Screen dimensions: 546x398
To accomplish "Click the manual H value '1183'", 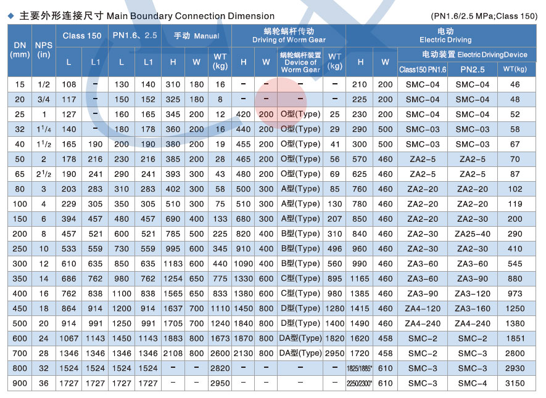I will coord(173,264).
